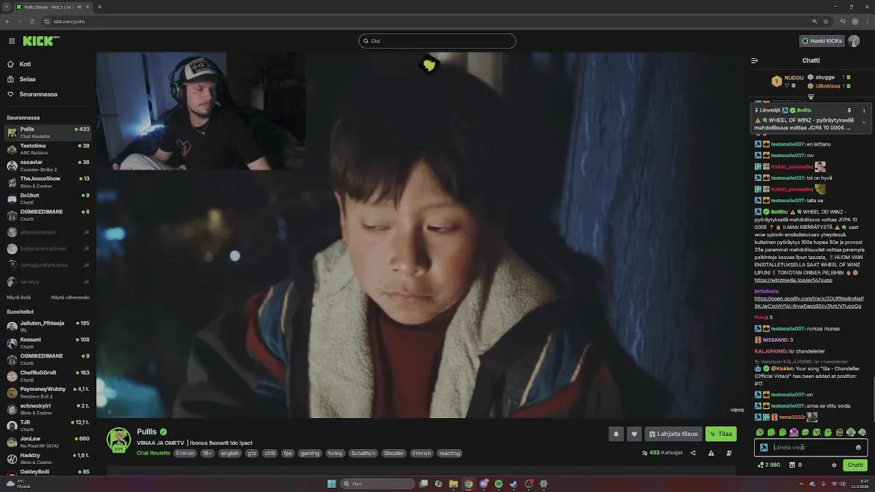Screen dimensions: 875x492
Task: Click the search magnifier in Etsi field
Action: pos(366,41)
